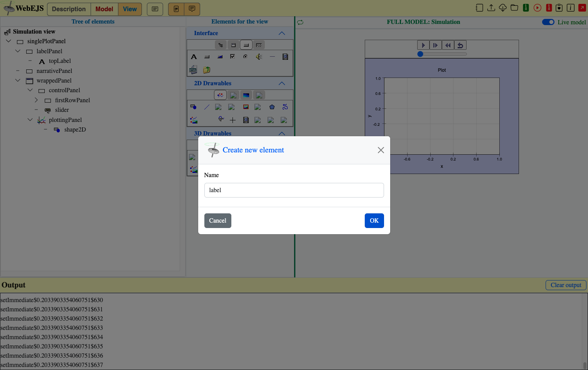Click the red arrow pop-out icon
Image resolution: width=588 pixels, height=370 pixels.
pyautogui.click(x=582, y=8)
